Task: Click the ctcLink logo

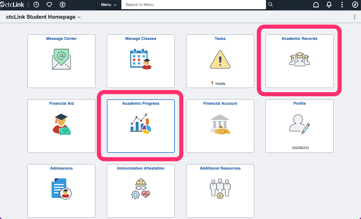Action: point(12,5)
